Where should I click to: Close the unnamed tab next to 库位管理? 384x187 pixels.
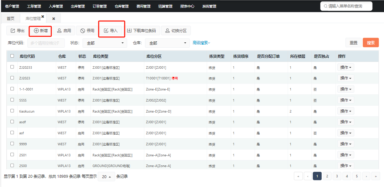point(54,19)
